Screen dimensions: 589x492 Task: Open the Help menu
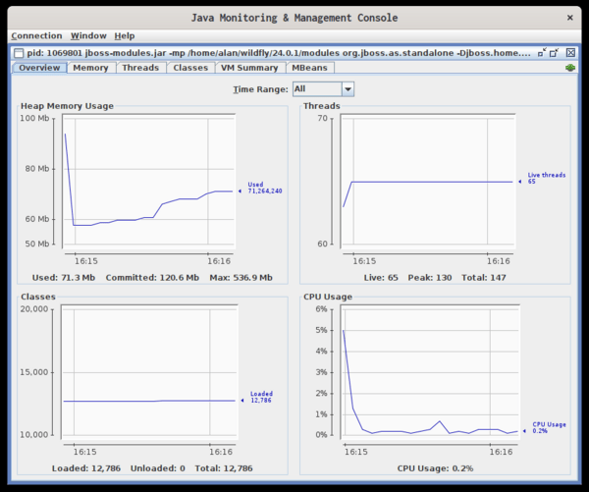pos(125,35)
